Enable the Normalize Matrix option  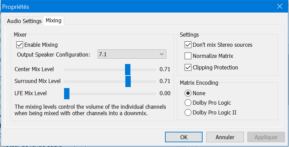click(x=188, y=56)
